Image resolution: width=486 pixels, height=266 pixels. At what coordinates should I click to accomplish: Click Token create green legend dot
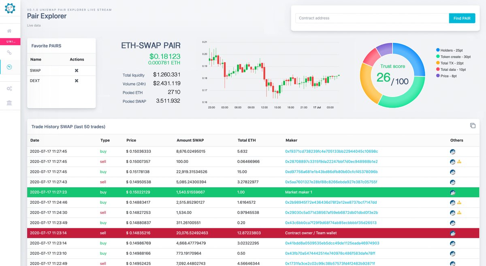[x=438, y=57]
